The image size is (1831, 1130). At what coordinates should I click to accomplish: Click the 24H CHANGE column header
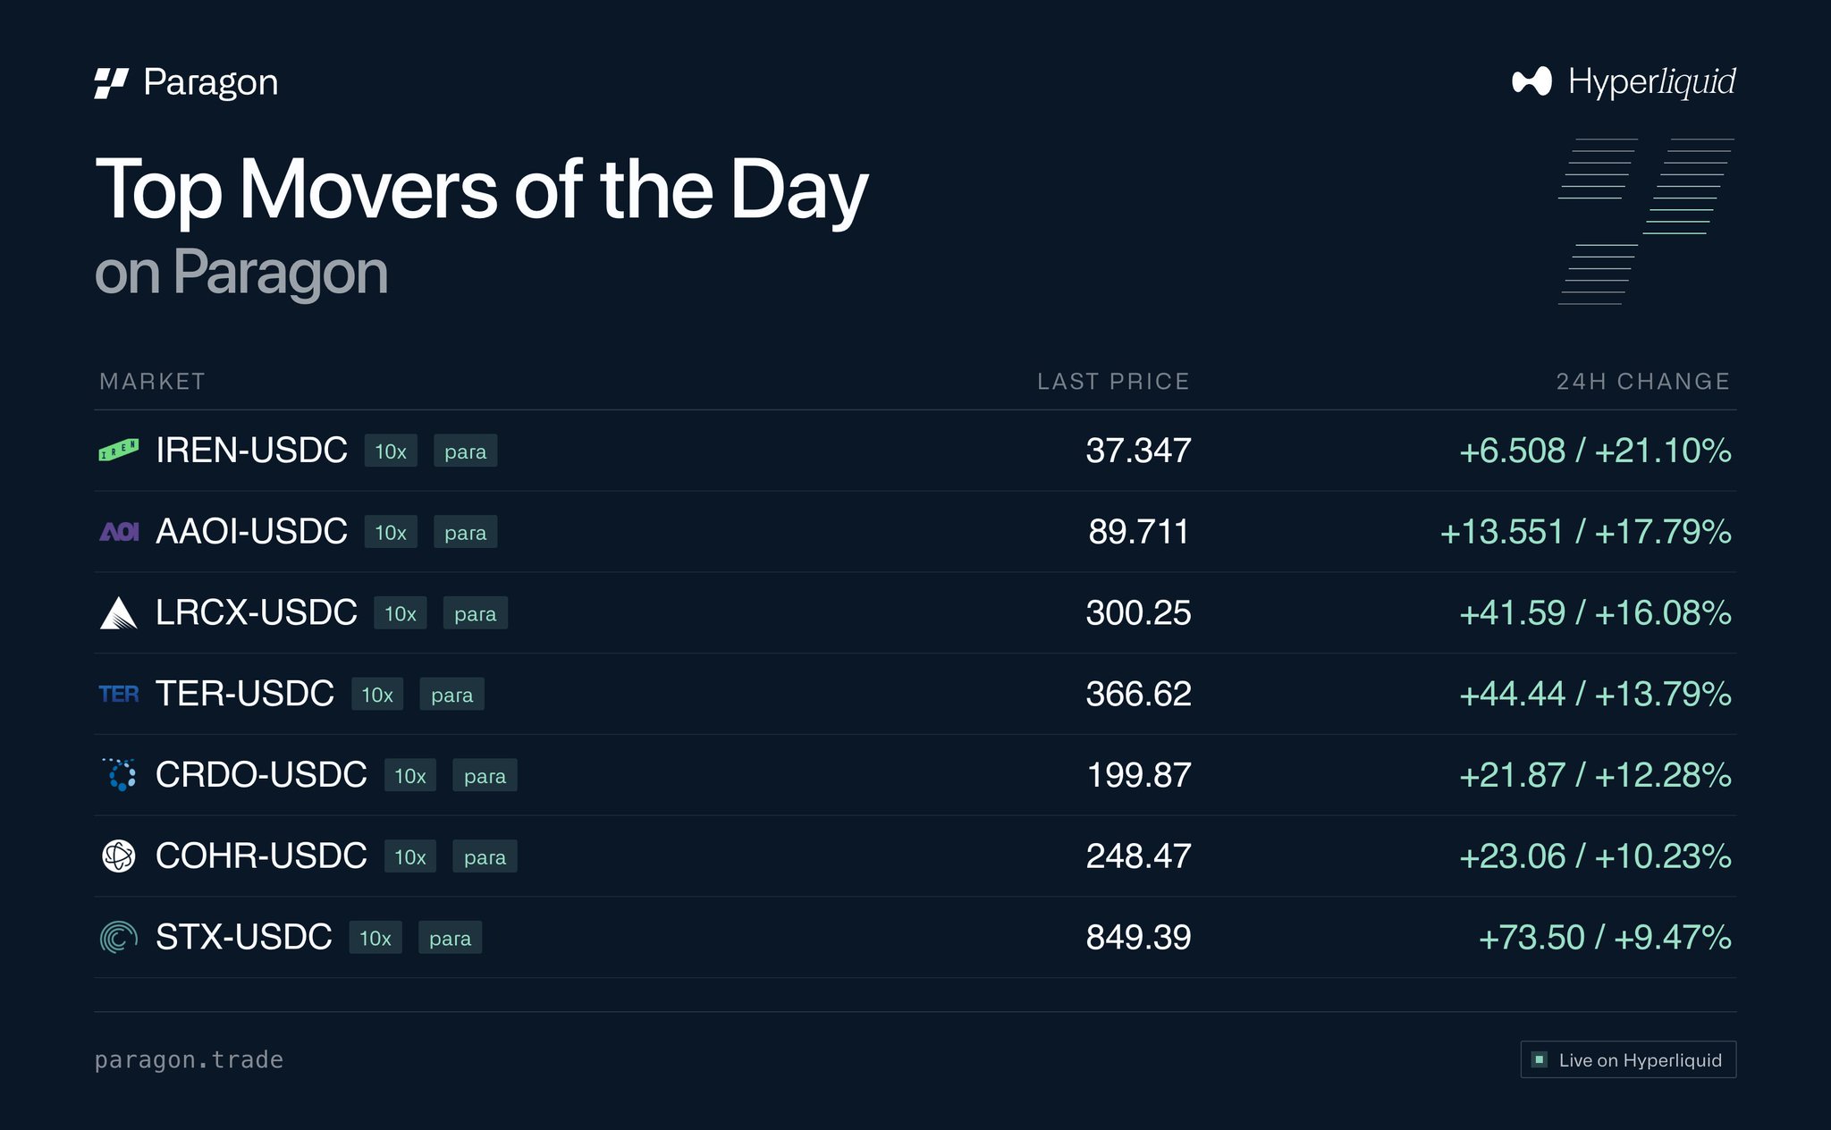(x=1643, y=382)
